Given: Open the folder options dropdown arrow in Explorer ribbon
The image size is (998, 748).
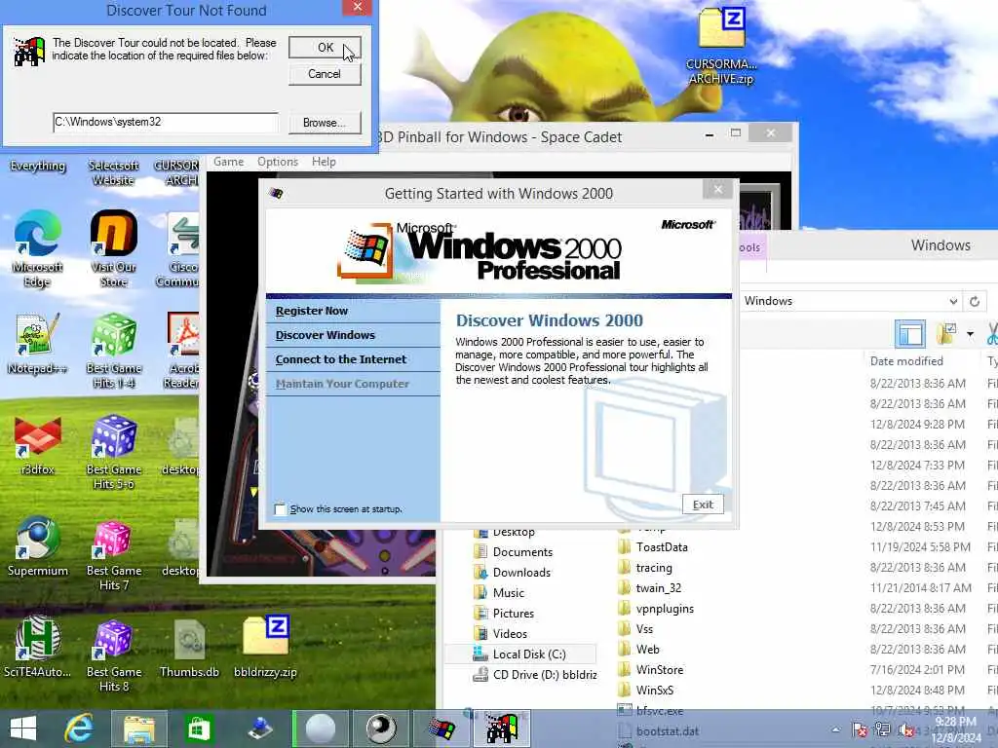Looking at the screenshot, I should (970, 333).
